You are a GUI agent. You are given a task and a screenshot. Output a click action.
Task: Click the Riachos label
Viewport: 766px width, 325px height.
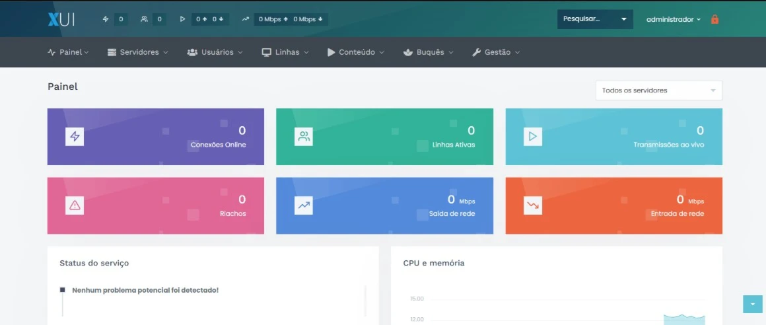[233, 213]
